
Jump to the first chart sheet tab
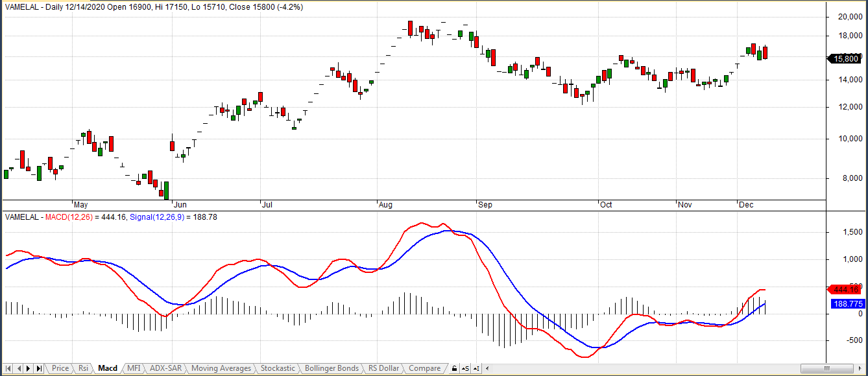click(8, 368)
